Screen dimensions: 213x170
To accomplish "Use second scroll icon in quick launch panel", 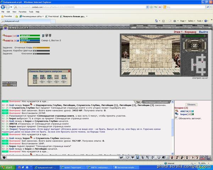I will point(42,77).
